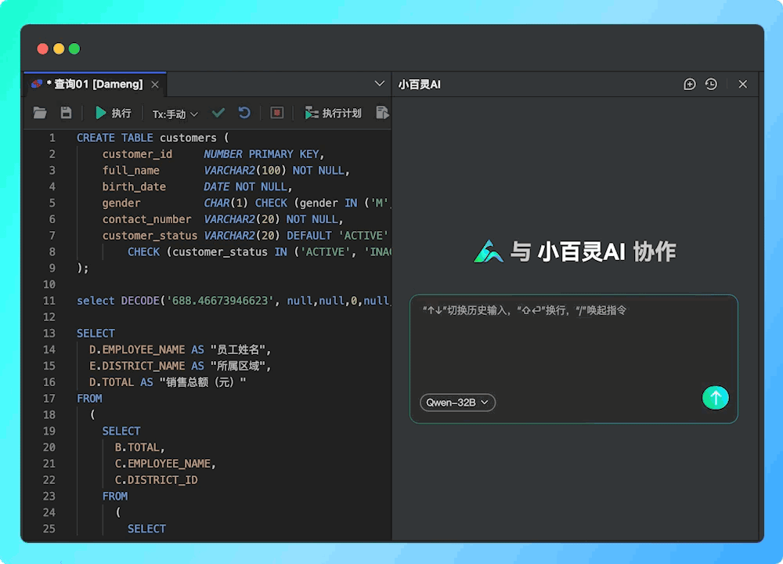Click line number 11 in the gutter
Image resolution: width=783 pixels, height=564 pixels.
tap(49, 300)
